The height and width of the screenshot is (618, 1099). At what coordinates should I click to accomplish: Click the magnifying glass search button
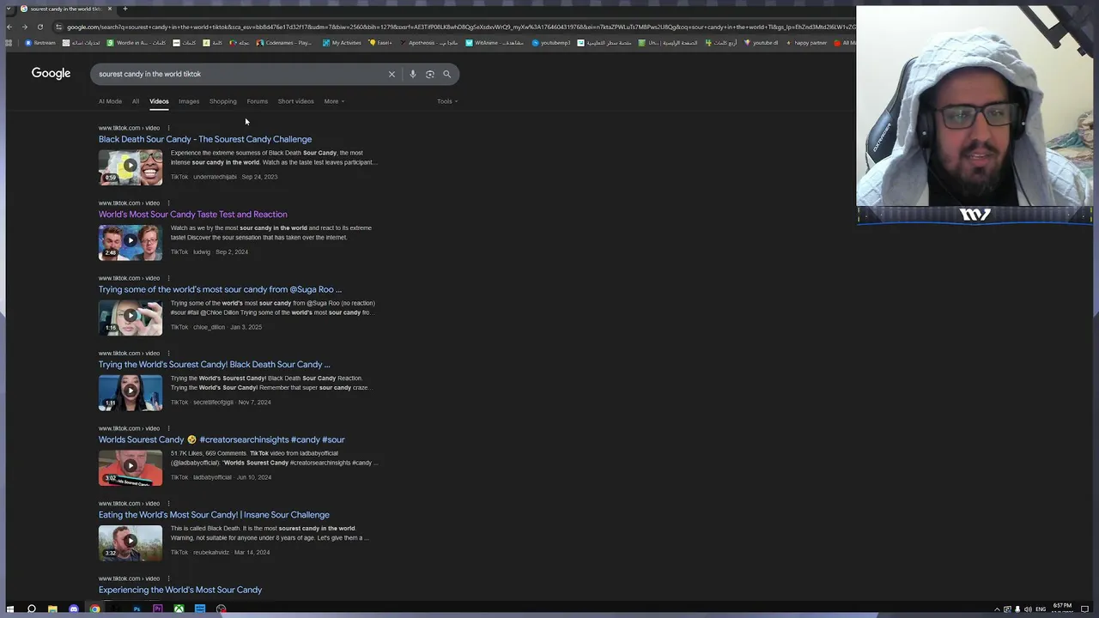pyautogui.click(x=446, y=74)
